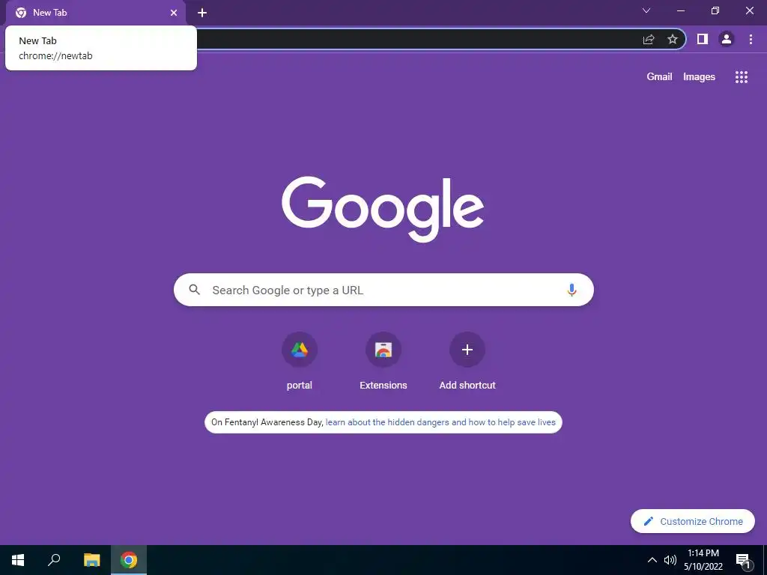
Task: Open the Windows taskbar search
Action: coord(54,560)
